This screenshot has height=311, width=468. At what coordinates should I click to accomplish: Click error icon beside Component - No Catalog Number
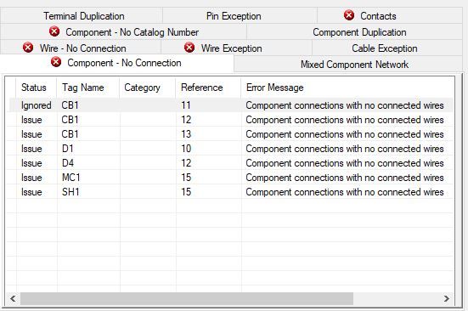[x=54, y=31]
